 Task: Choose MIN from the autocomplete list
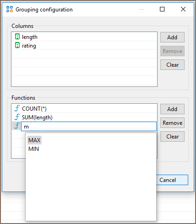(x=34, y=149)
